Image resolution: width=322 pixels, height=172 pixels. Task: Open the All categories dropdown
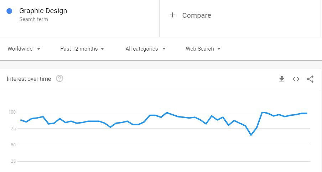coord(146,49)
